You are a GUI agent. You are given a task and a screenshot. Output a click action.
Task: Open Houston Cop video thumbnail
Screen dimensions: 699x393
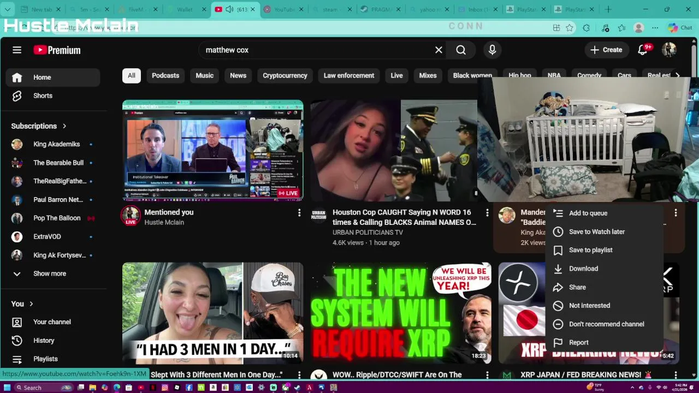tap(394, 151)
